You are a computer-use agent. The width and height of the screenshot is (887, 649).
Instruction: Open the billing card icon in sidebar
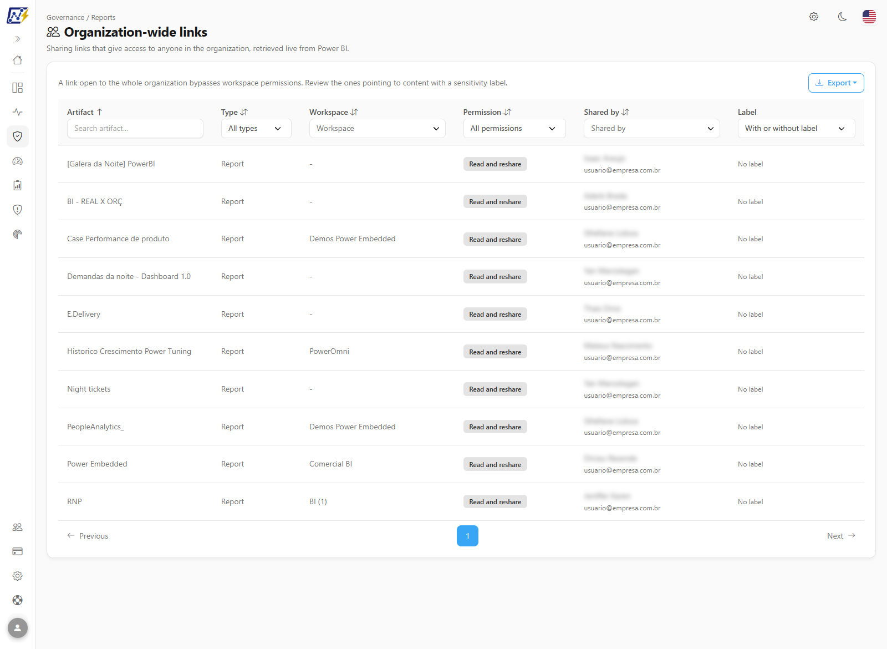pyautogui.click(x=18, y=551)
